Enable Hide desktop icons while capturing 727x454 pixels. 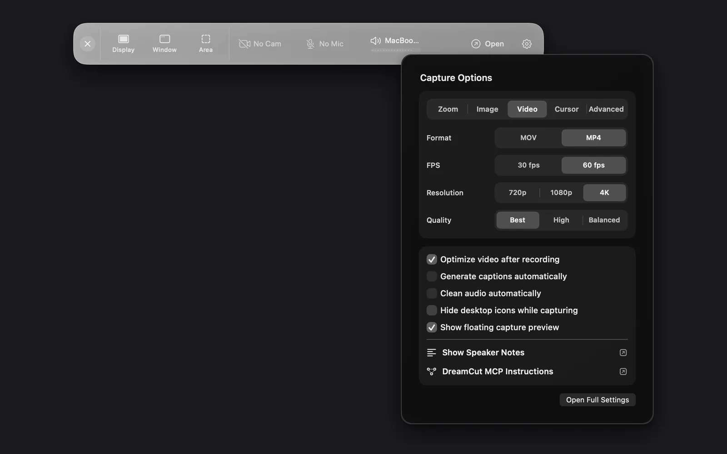[x=432, y=310]
